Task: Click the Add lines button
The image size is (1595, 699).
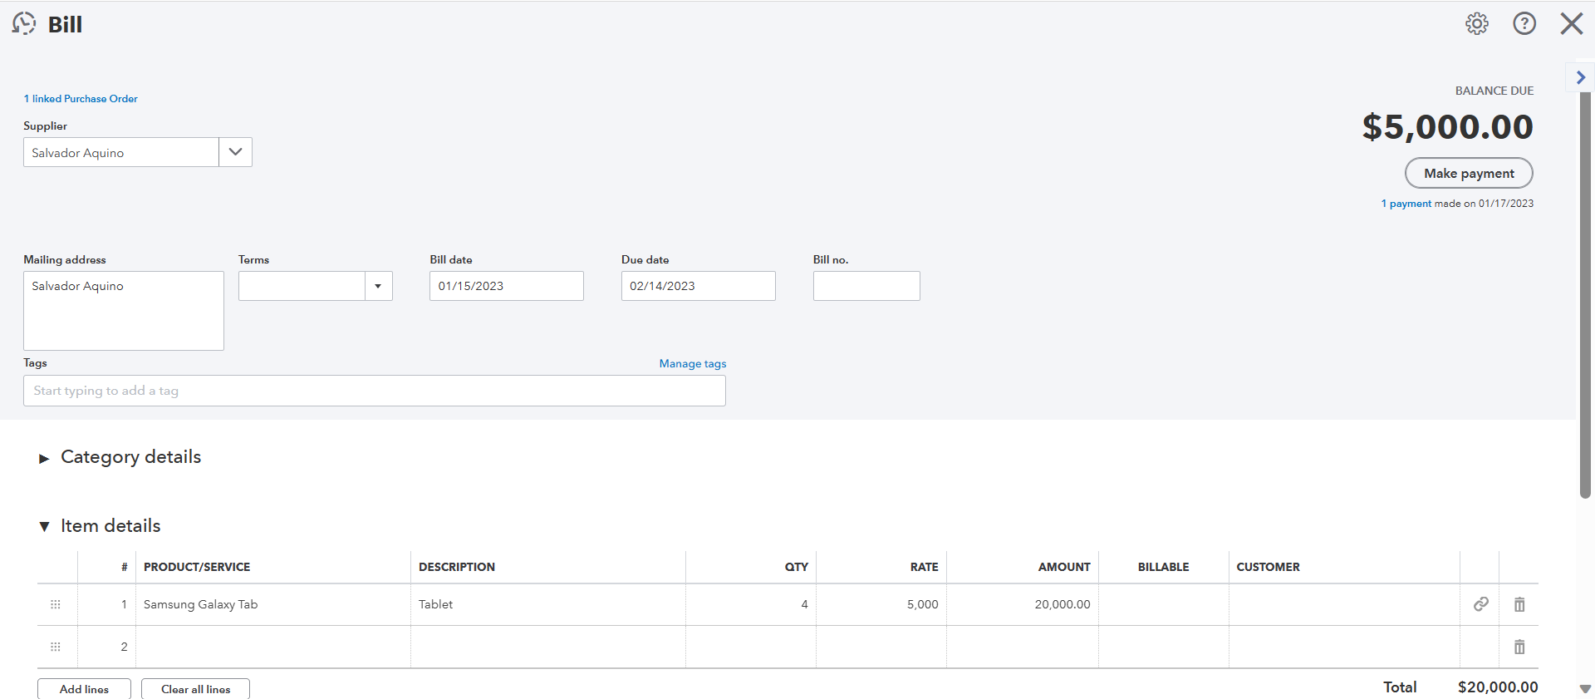Action: coord(84,688)
